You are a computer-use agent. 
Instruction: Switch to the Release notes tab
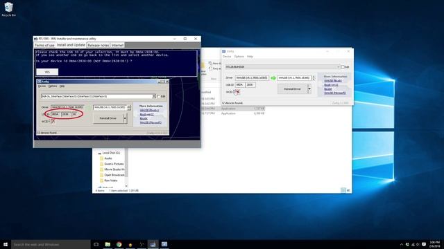(x=99, y=45)
